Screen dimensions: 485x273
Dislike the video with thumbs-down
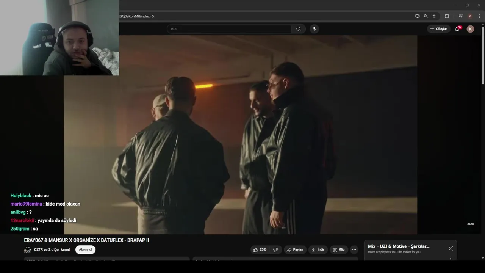[275, 249]
